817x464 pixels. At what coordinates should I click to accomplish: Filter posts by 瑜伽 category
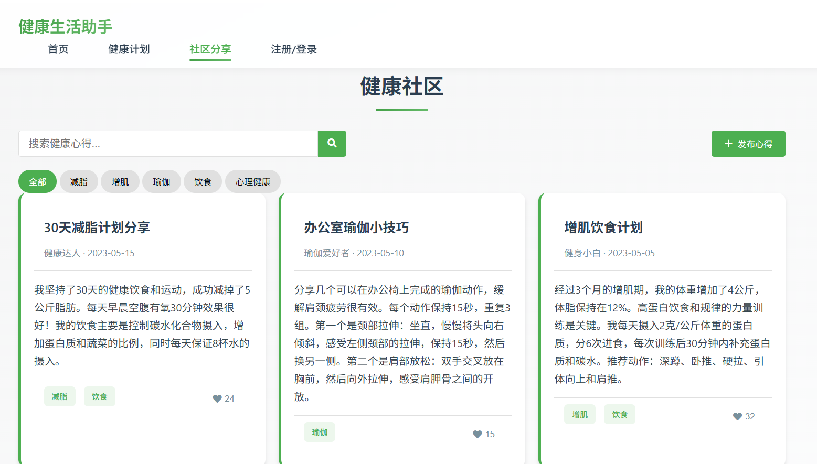[x=161, y=181]
